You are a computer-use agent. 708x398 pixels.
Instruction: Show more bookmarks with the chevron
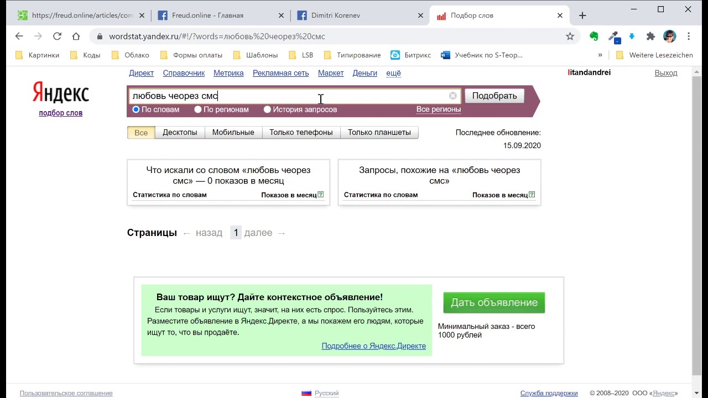point(600,55)
